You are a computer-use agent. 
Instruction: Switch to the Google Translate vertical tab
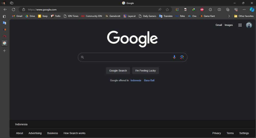4,23
